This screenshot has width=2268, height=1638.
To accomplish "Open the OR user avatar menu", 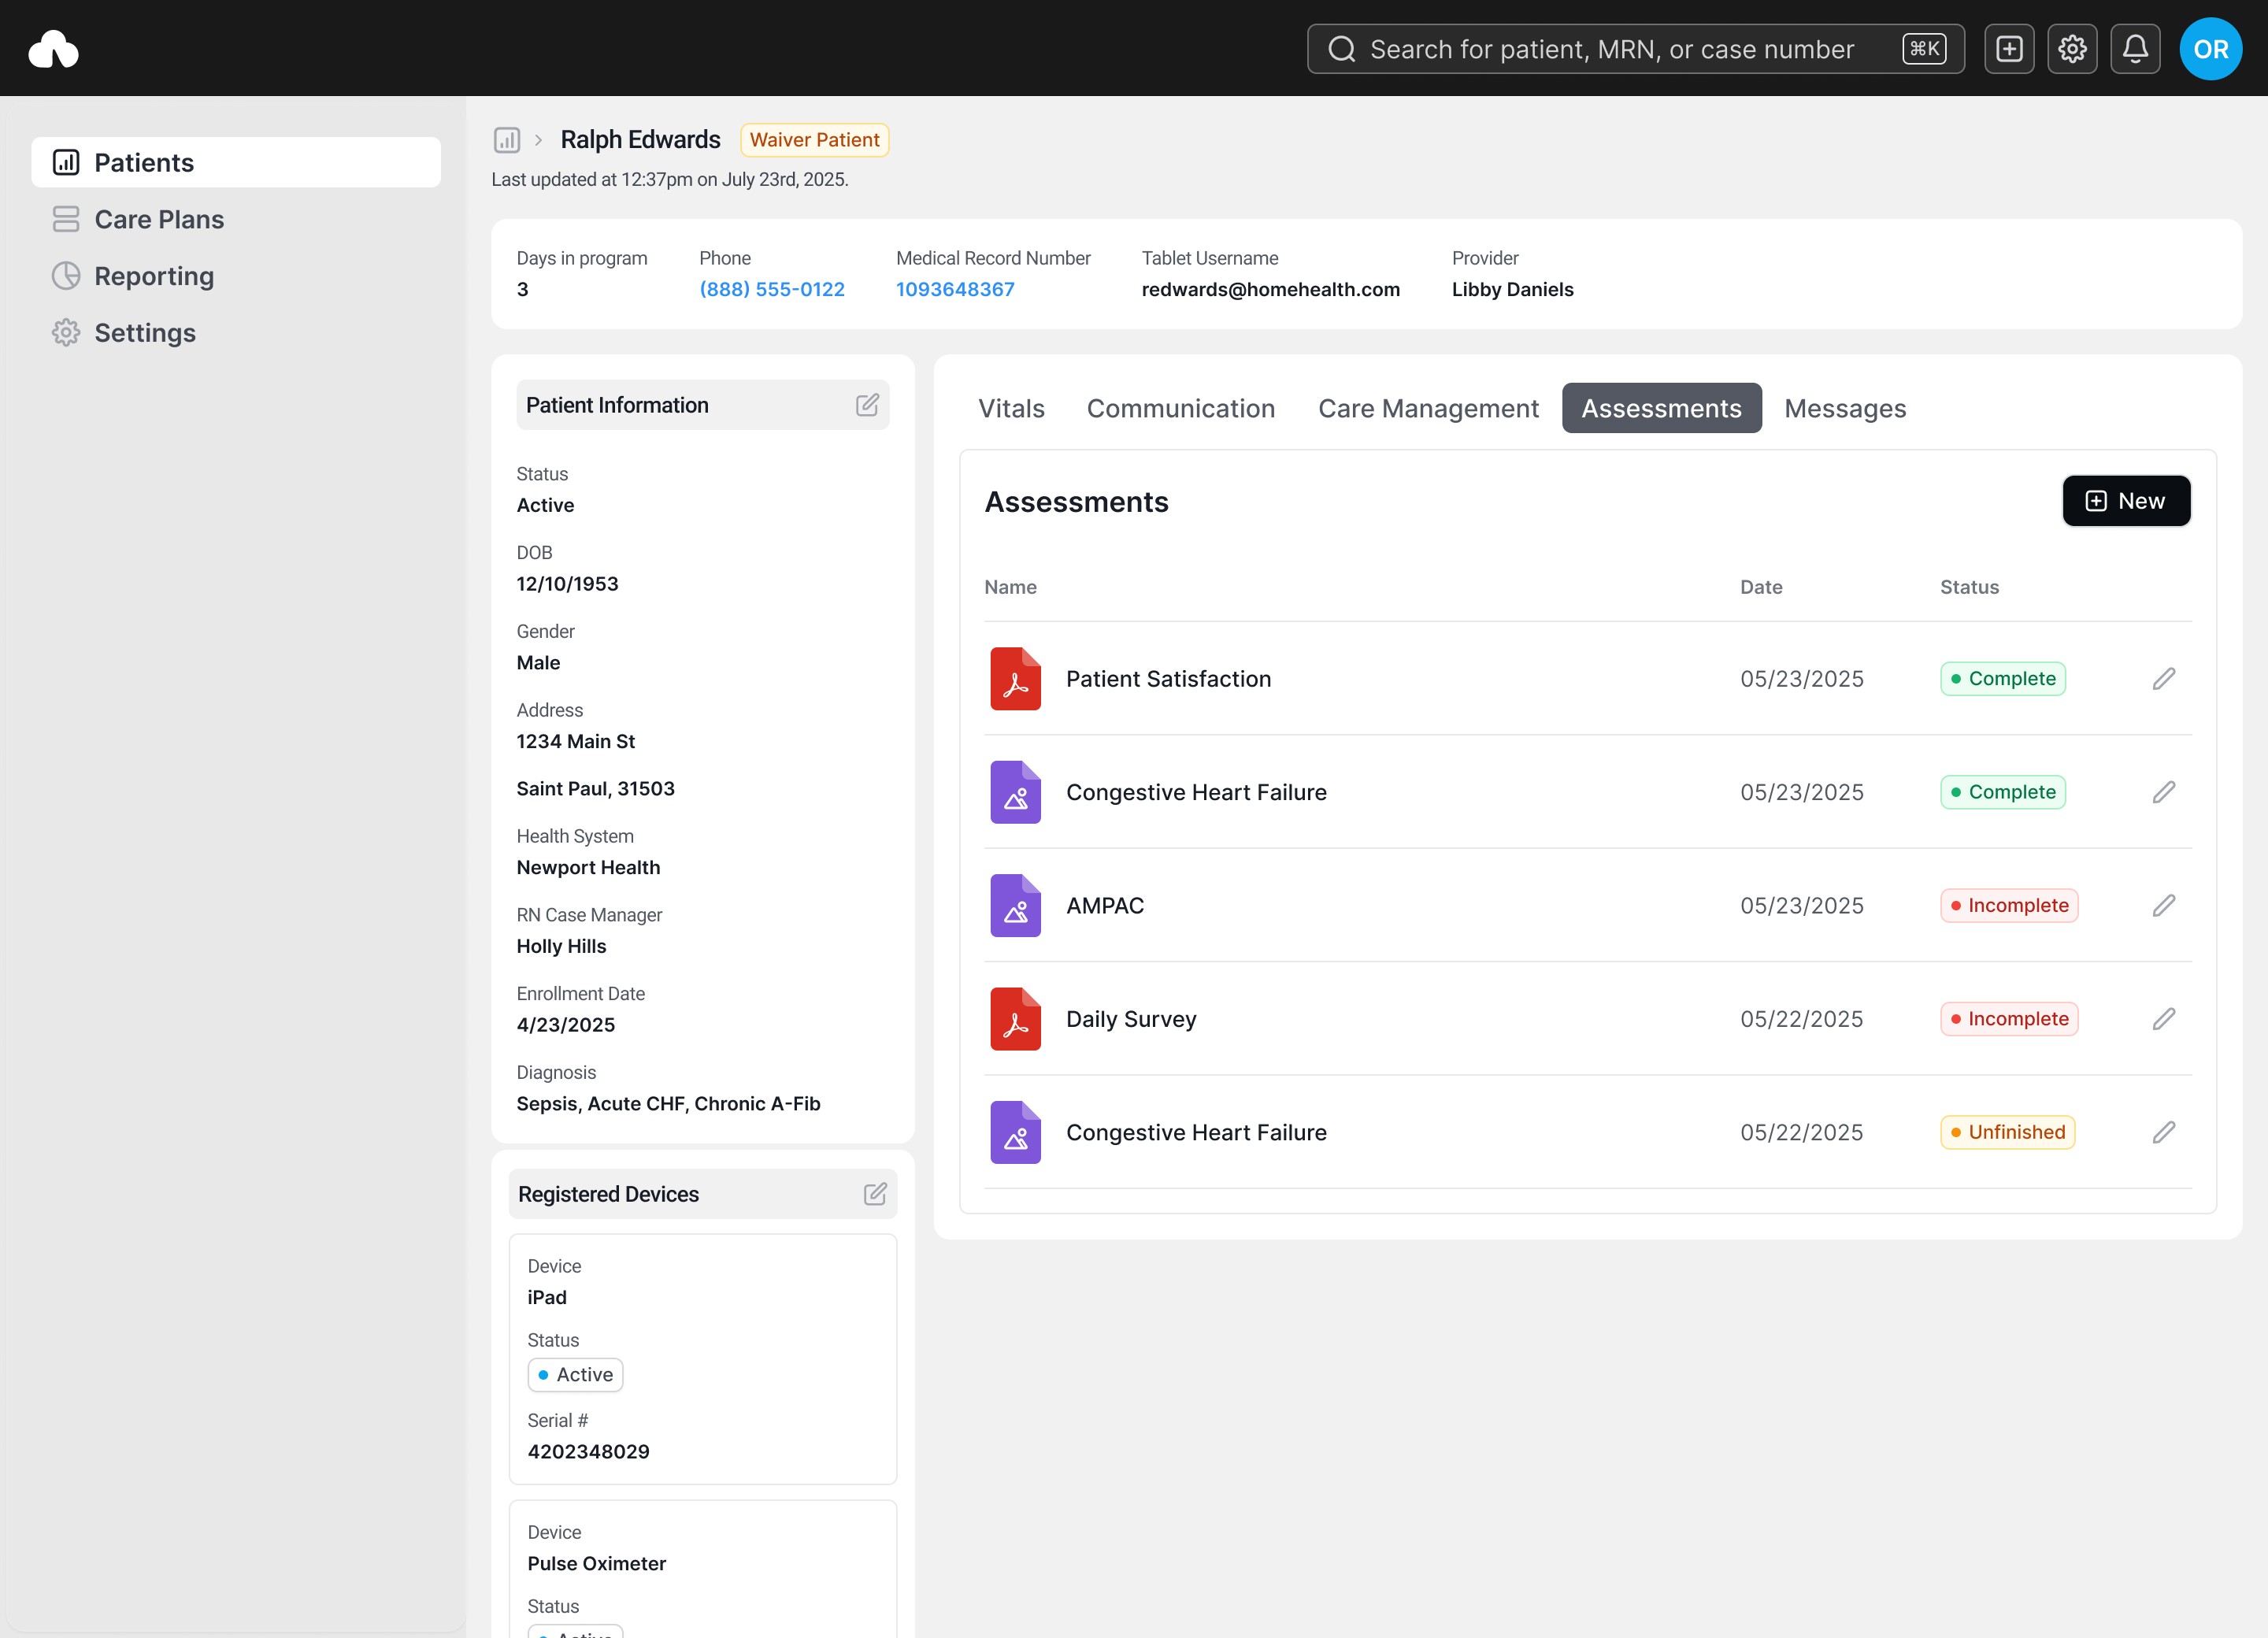I will [2210, 49].
